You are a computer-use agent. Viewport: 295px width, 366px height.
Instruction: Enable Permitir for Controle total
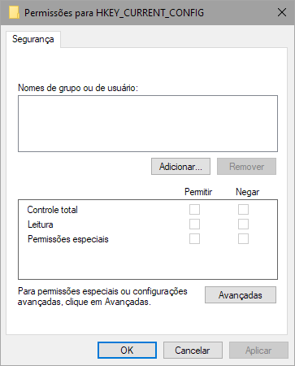[x=194, y=210]
